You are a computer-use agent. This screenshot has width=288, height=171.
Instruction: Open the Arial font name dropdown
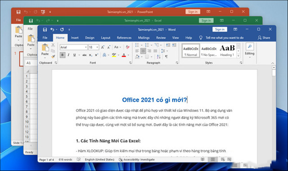(x=86, y=47)
